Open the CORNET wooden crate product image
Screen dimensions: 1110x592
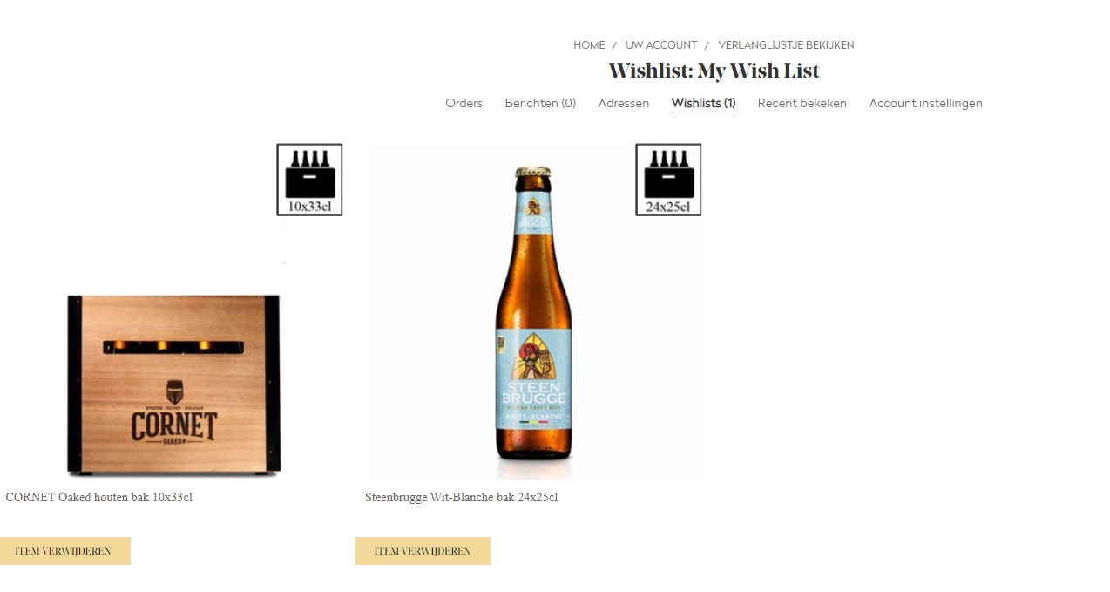(x=174, y=384)
